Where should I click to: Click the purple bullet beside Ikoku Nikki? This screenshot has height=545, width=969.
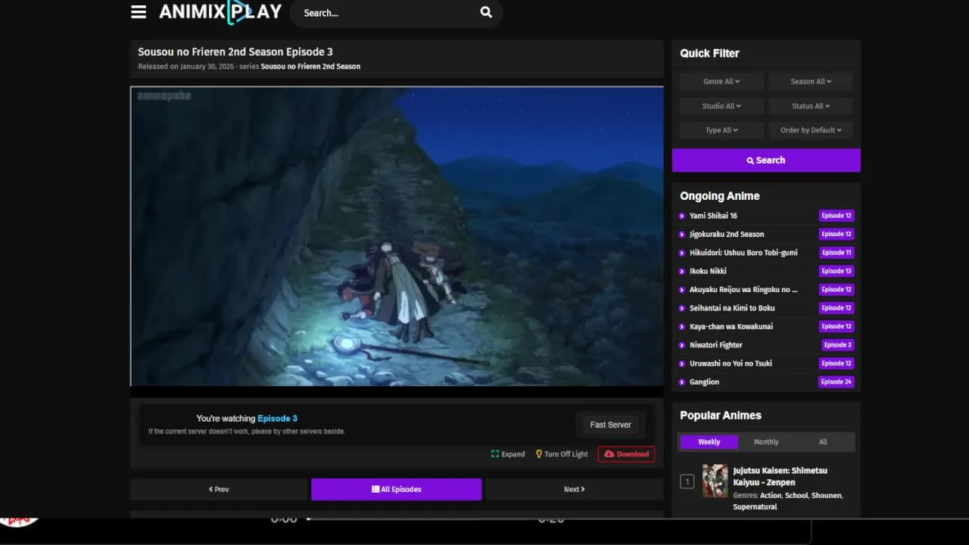pos(682,271)
